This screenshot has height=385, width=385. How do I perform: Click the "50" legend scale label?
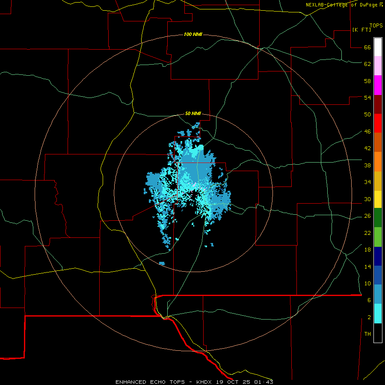click(367, 115)
